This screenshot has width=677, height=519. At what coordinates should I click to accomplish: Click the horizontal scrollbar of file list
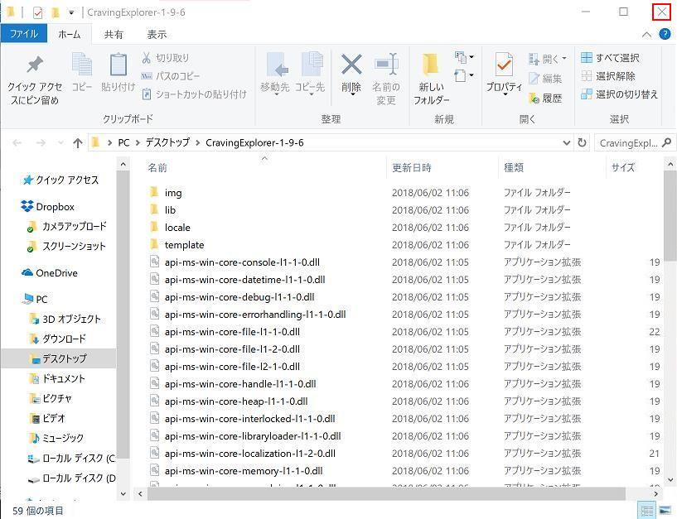tap(386, 493)
